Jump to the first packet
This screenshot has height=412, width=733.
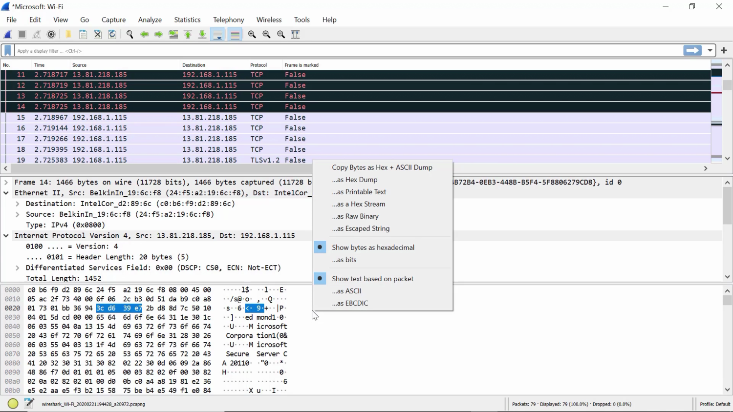(x=188, y=34)
